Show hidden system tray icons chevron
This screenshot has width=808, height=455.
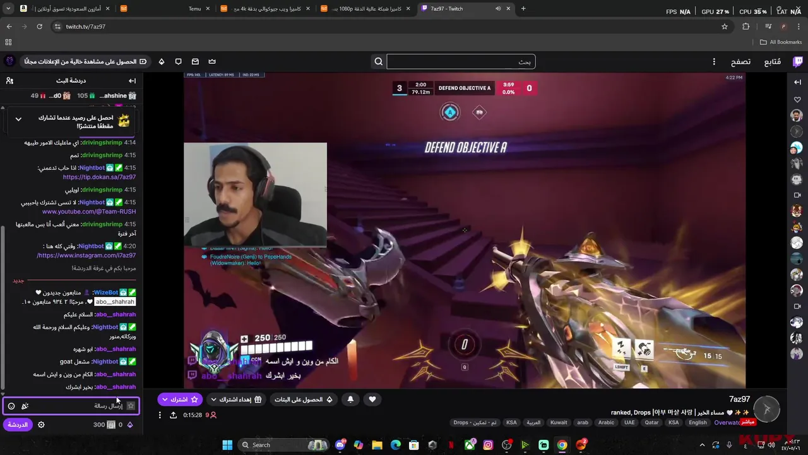tap(703, 445)
